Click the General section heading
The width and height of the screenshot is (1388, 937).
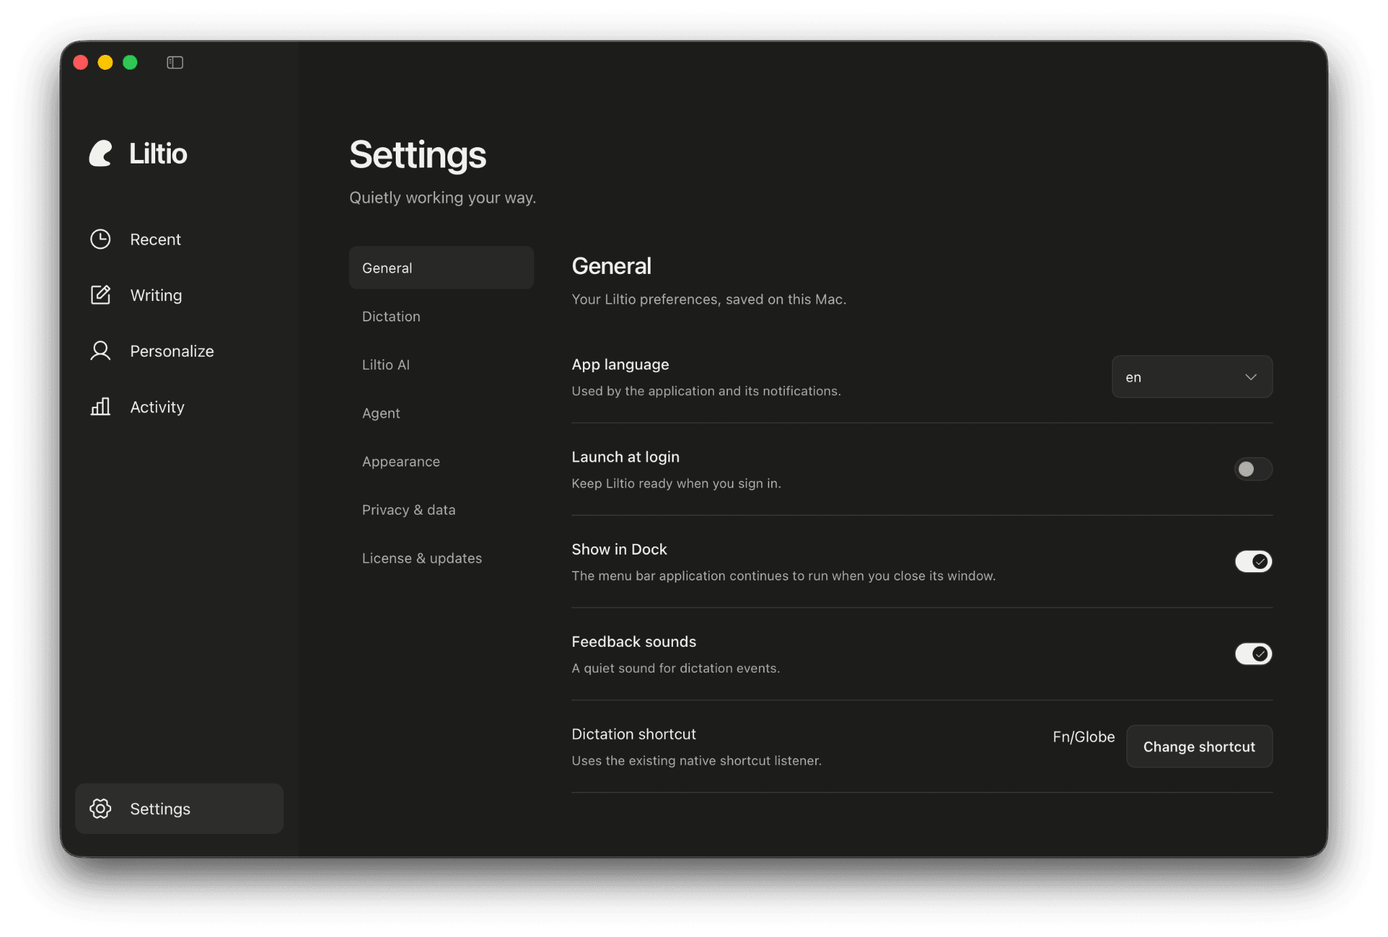(611, 266)
